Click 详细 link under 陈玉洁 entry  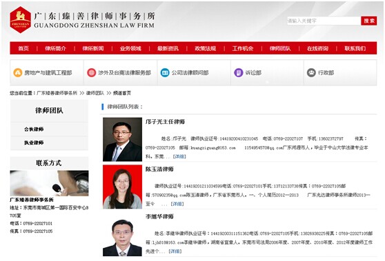coord(177,204)
